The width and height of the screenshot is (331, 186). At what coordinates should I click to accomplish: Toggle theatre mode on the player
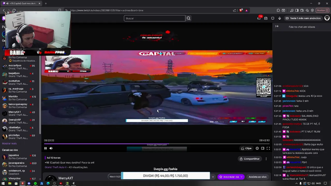click(263, 148)
